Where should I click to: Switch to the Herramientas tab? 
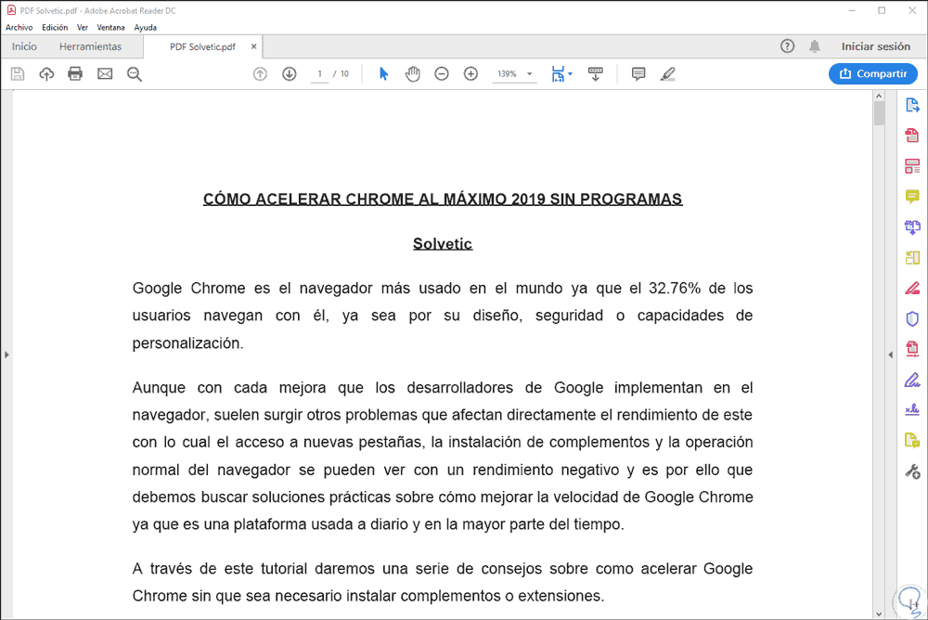point(90,46)
